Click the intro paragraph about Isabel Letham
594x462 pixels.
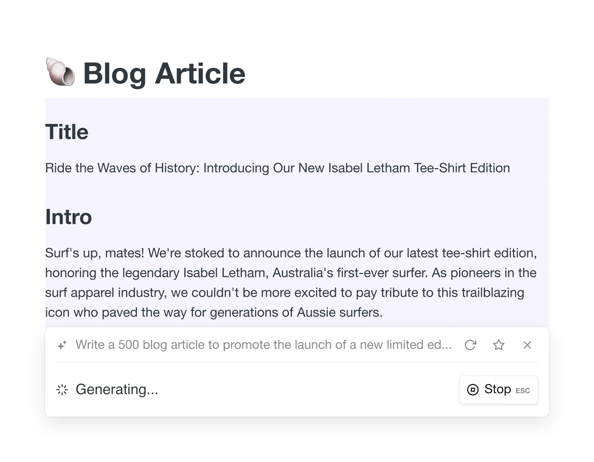click(x=290, y=282)
